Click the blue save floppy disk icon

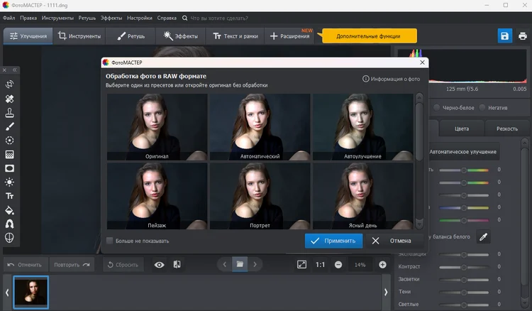click(x=504, y=36)
